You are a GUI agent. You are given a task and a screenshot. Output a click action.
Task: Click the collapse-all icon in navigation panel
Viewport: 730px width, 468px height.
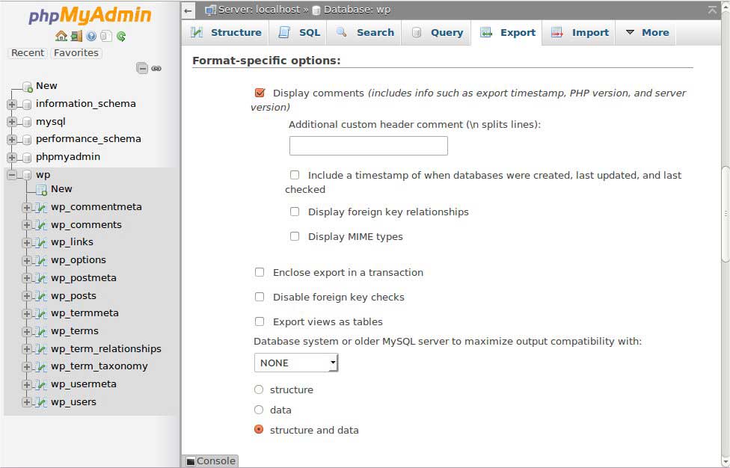[141, 68]
